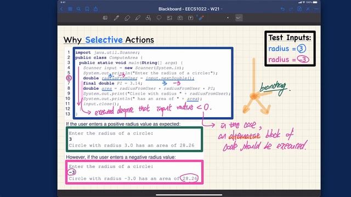Click the circled "28.26" in pink output box
Viewport: 351px width, 197px height.
(x=189, y=178)
